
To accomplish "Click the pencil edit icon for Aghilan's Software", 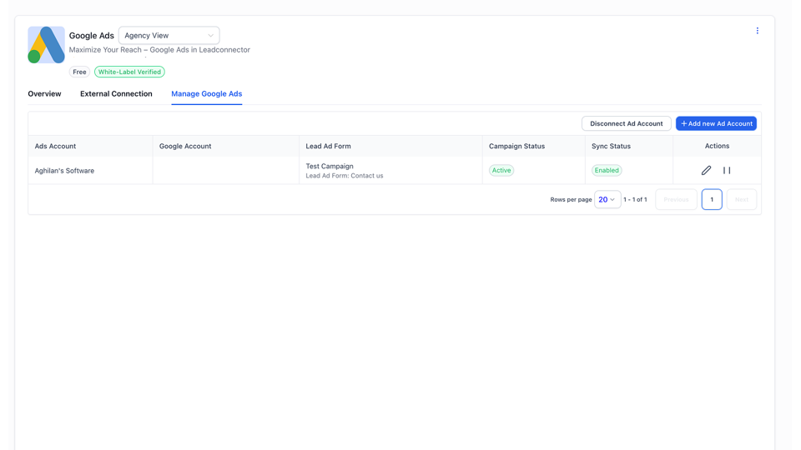I will [706, 170].
